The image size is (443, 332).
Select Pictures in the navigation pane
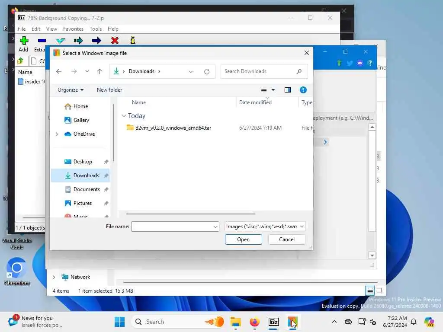(82, 203)
